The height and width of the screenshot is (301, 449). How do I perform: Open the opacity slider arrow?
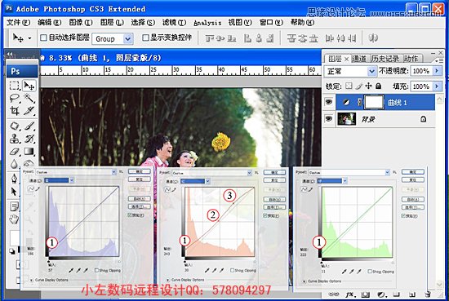point(437,71)
